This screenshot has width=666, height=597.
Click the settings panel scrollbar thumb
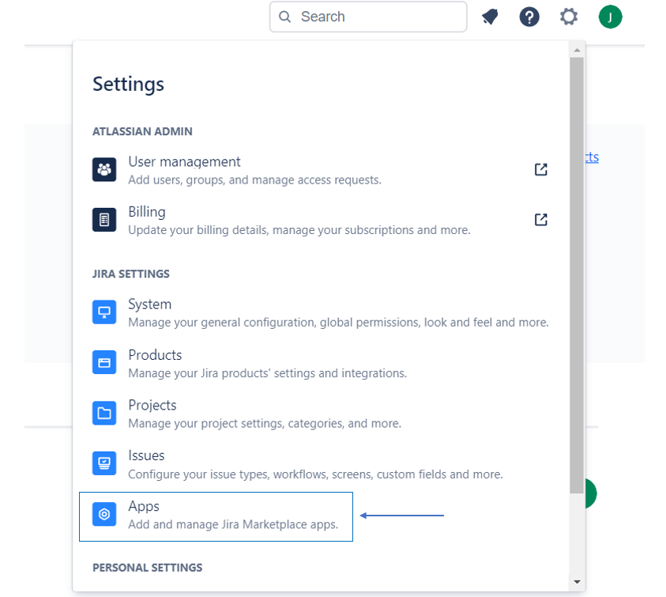(x=577, y=275)
